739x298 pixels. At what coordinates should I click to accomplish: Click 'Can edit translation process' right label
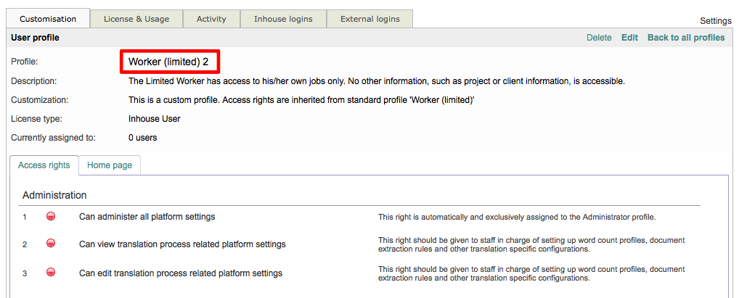181,273
